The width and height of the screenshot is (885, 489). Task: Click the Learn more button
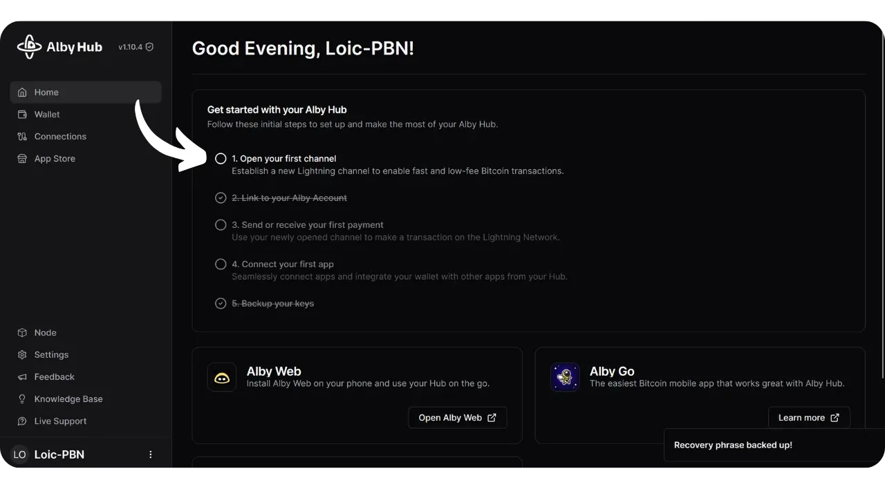pyautogui.click(x=808, y=418)
